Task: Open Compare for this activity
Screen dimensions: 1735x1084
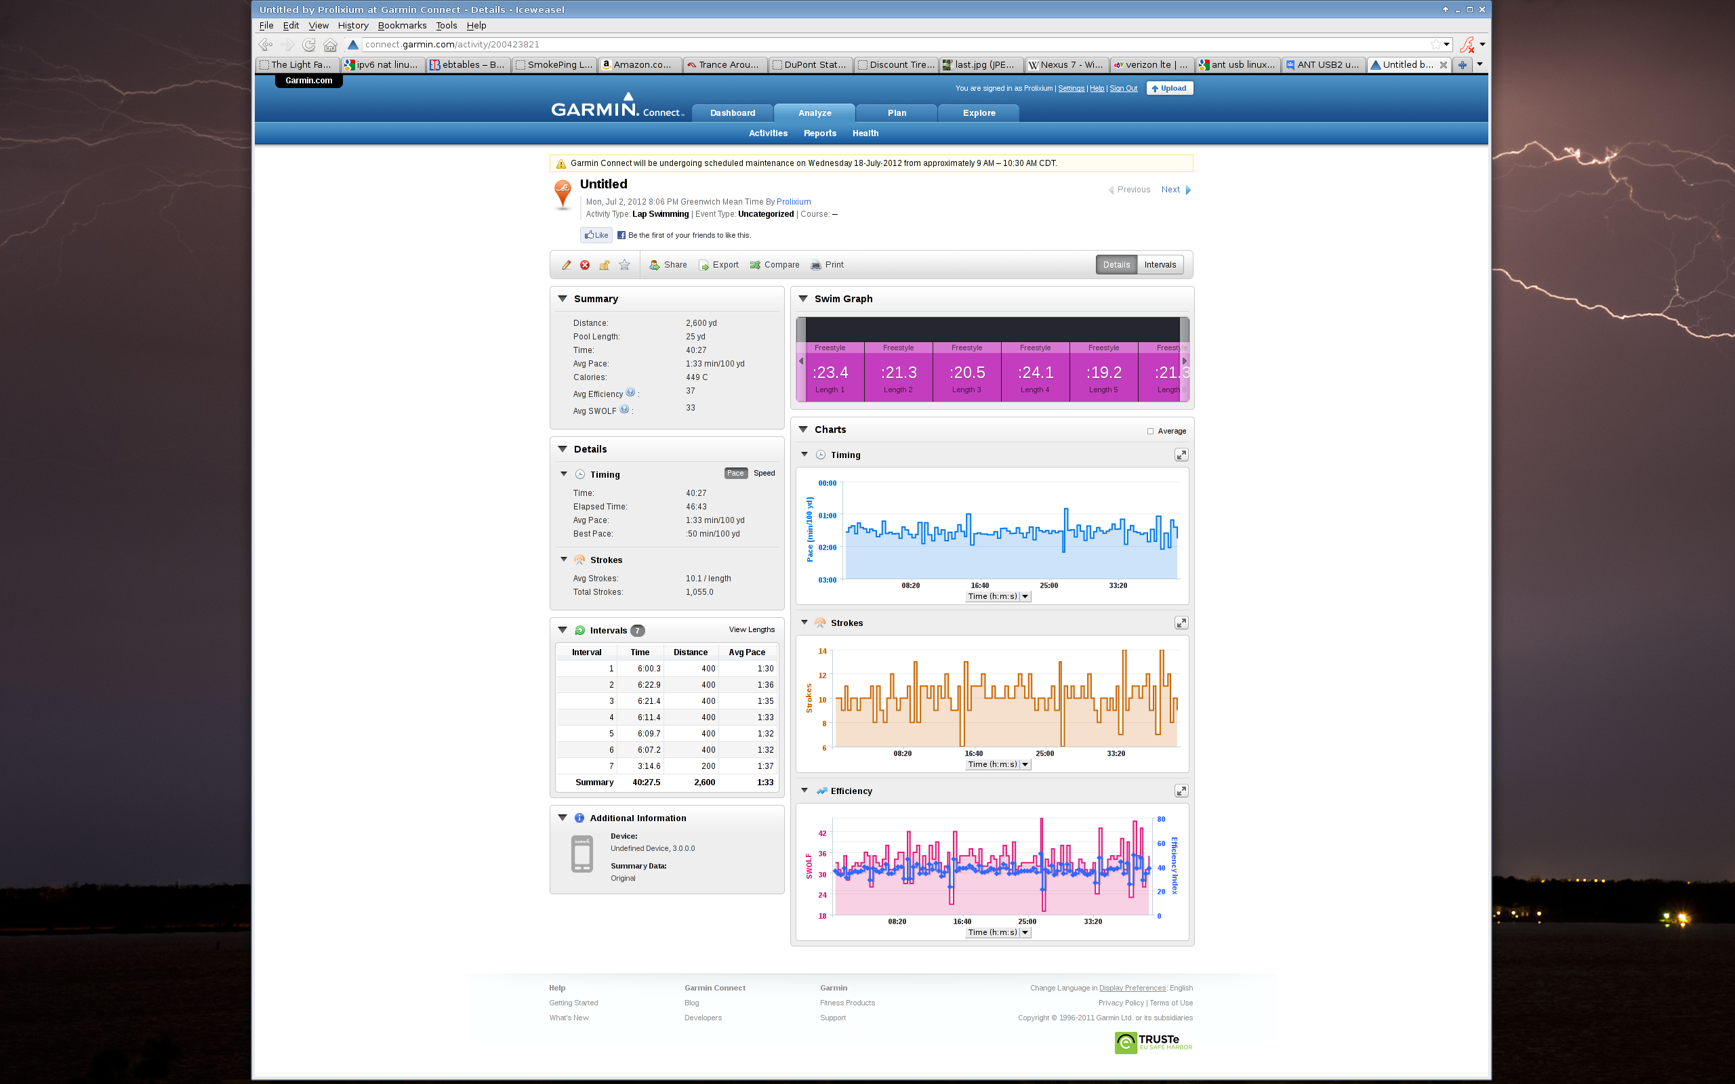Action: coord(774,264)
